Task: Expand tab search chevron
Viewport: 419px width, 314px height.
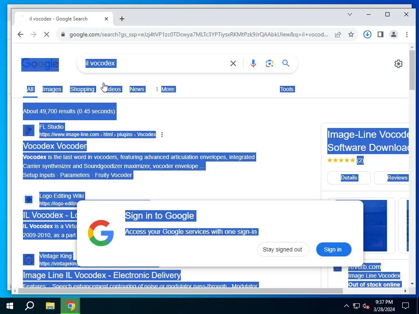Action: point(350,14)
